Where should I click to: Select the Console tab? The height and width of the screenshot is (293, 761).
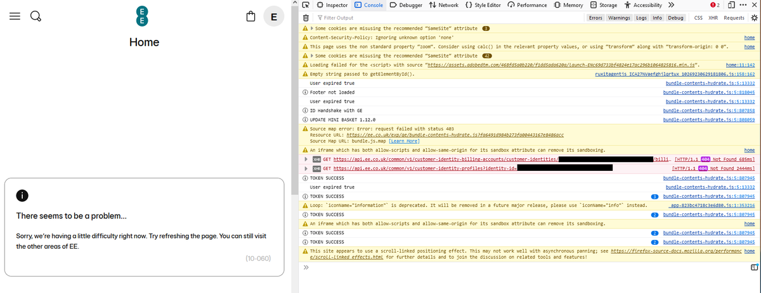point(368,5)
